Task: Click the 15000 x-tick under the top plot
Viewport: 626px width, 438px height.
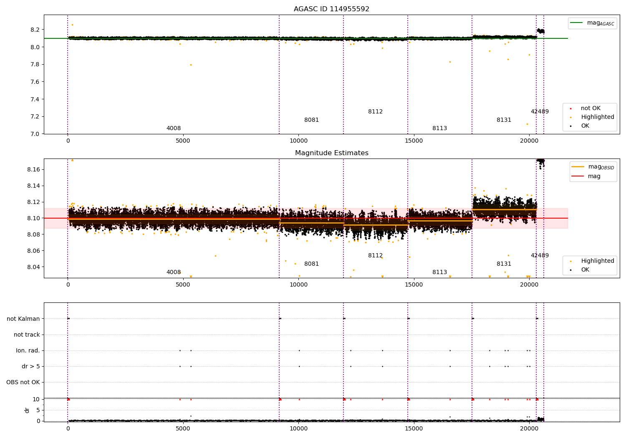Action: click(x=414, y=141)
